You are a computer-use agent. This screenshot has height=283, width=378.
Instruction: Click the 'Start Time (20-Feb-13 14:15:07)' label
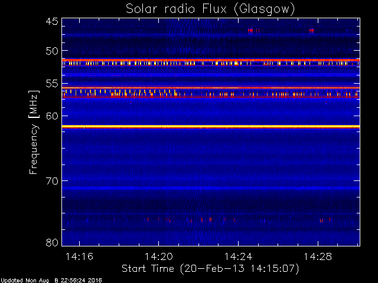pyautogui.click(x=210, y=269)
